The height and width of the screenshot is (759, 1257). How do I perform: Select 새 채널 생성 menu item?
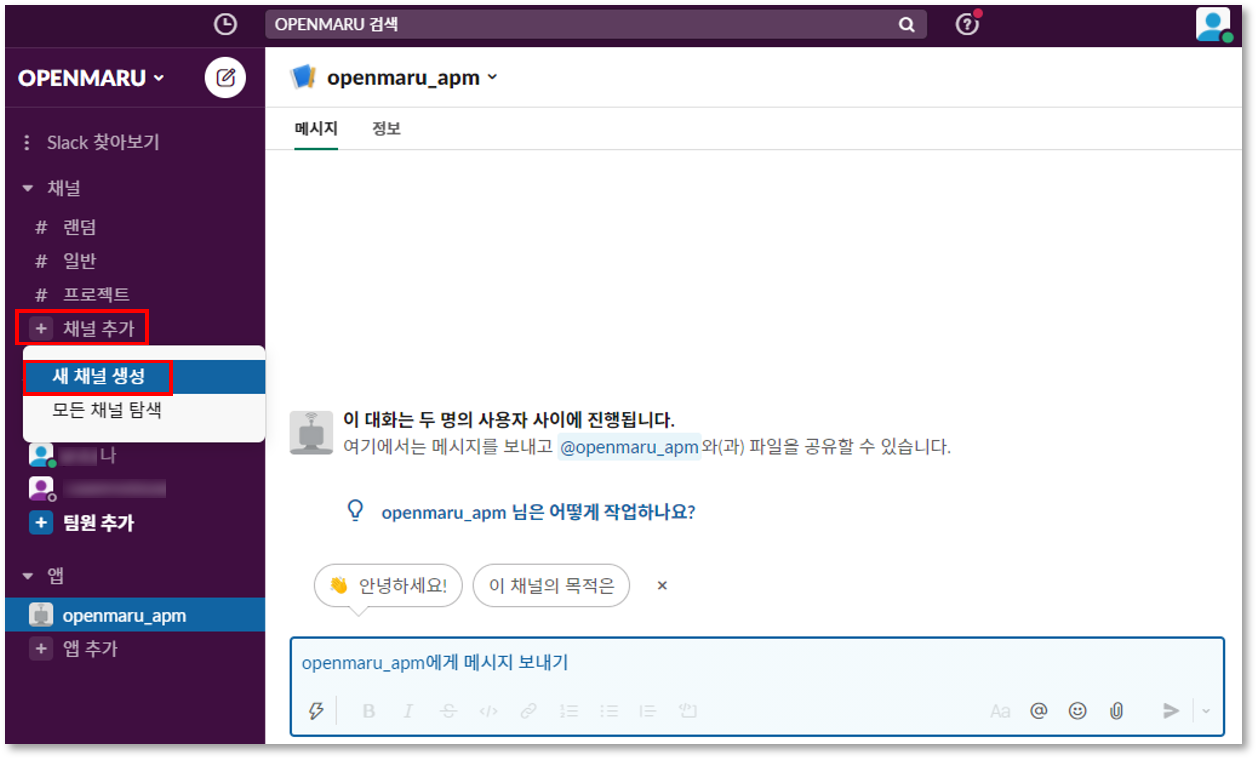[99, 376]
